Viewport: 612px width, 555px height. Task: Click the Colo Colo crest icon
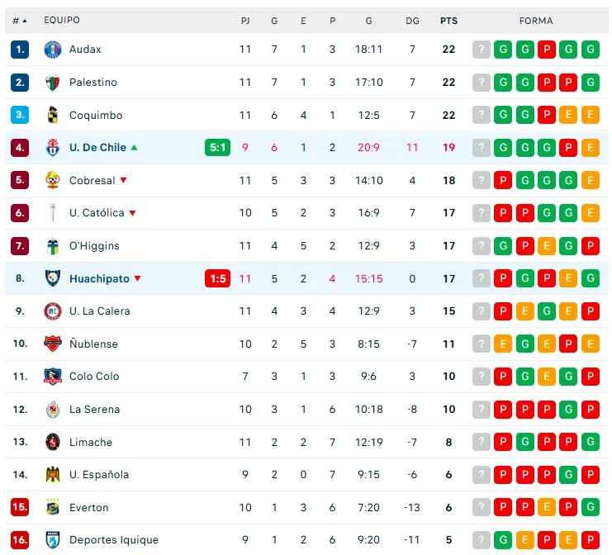click(x=53, y=377)
